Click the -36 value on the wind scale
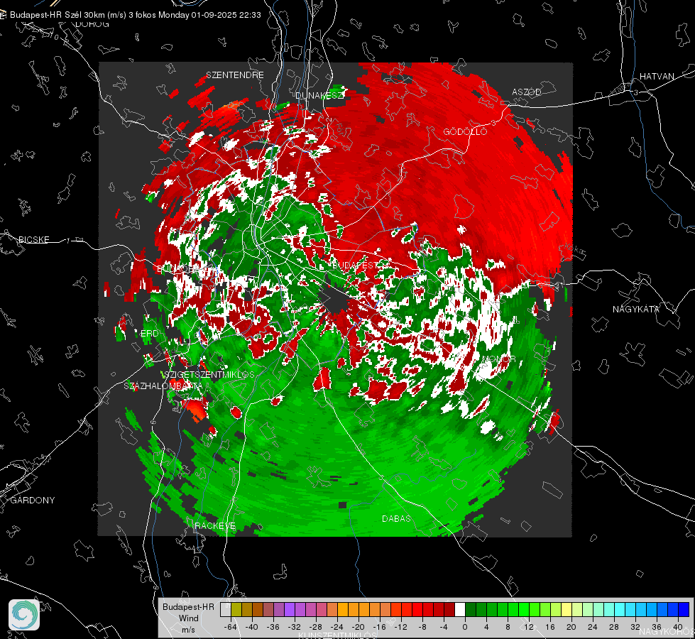The height and width of the screenshot is (639, 695). 273,627
